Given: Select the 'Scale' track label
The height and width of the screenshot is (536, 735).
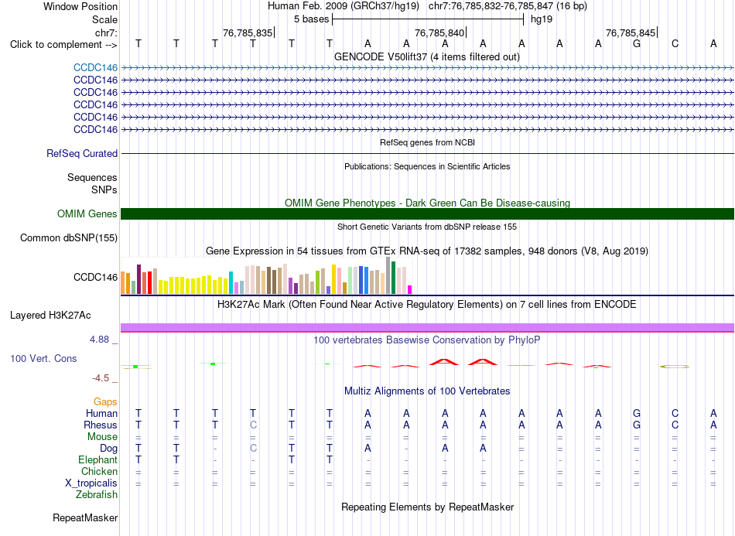Looking at the screenshot, I should [x=104, y=19].
